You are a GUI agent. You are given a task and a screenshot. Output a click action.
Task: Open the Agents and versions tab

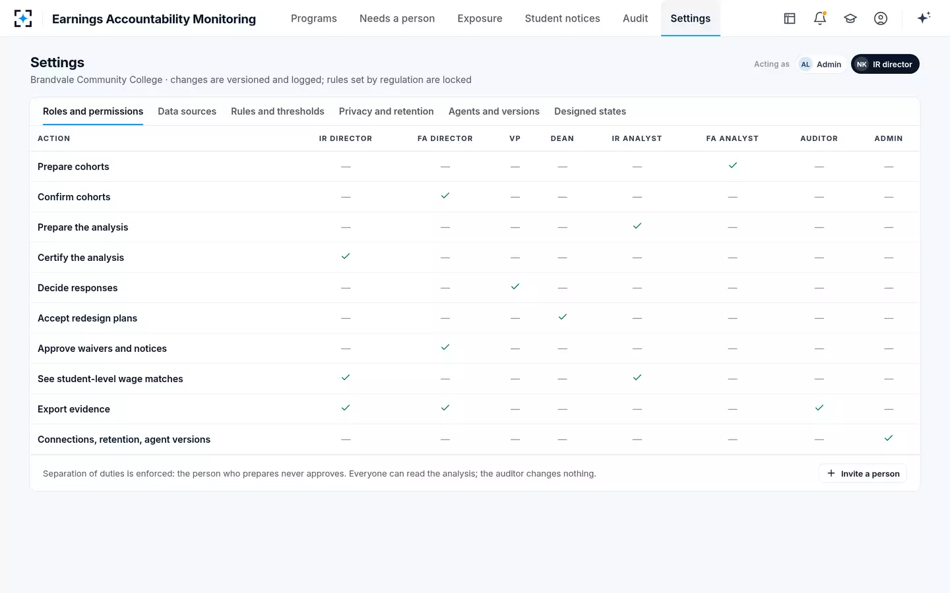494,111
